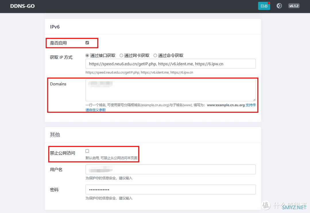The width and height of the screenshot is (310, 213).
Task: Open the 支持传递自定义参数 link
Action: (x=250, y=105)
